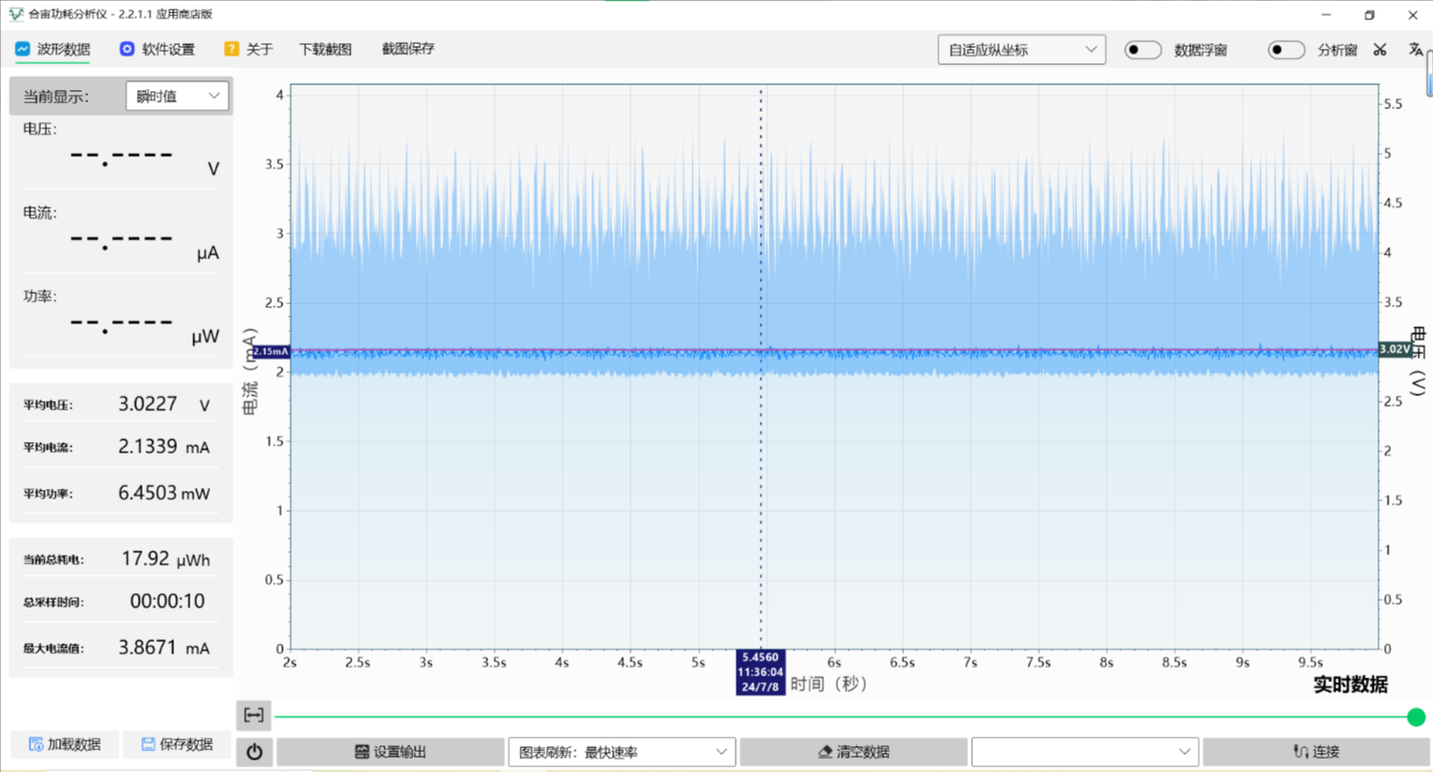Click the 时间（秒）axis label
The image size is (1433, 772).
[x=828, y=685]
